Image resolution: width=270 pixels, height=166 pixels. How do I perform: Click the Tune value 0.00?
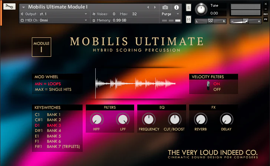click(214, 13)
